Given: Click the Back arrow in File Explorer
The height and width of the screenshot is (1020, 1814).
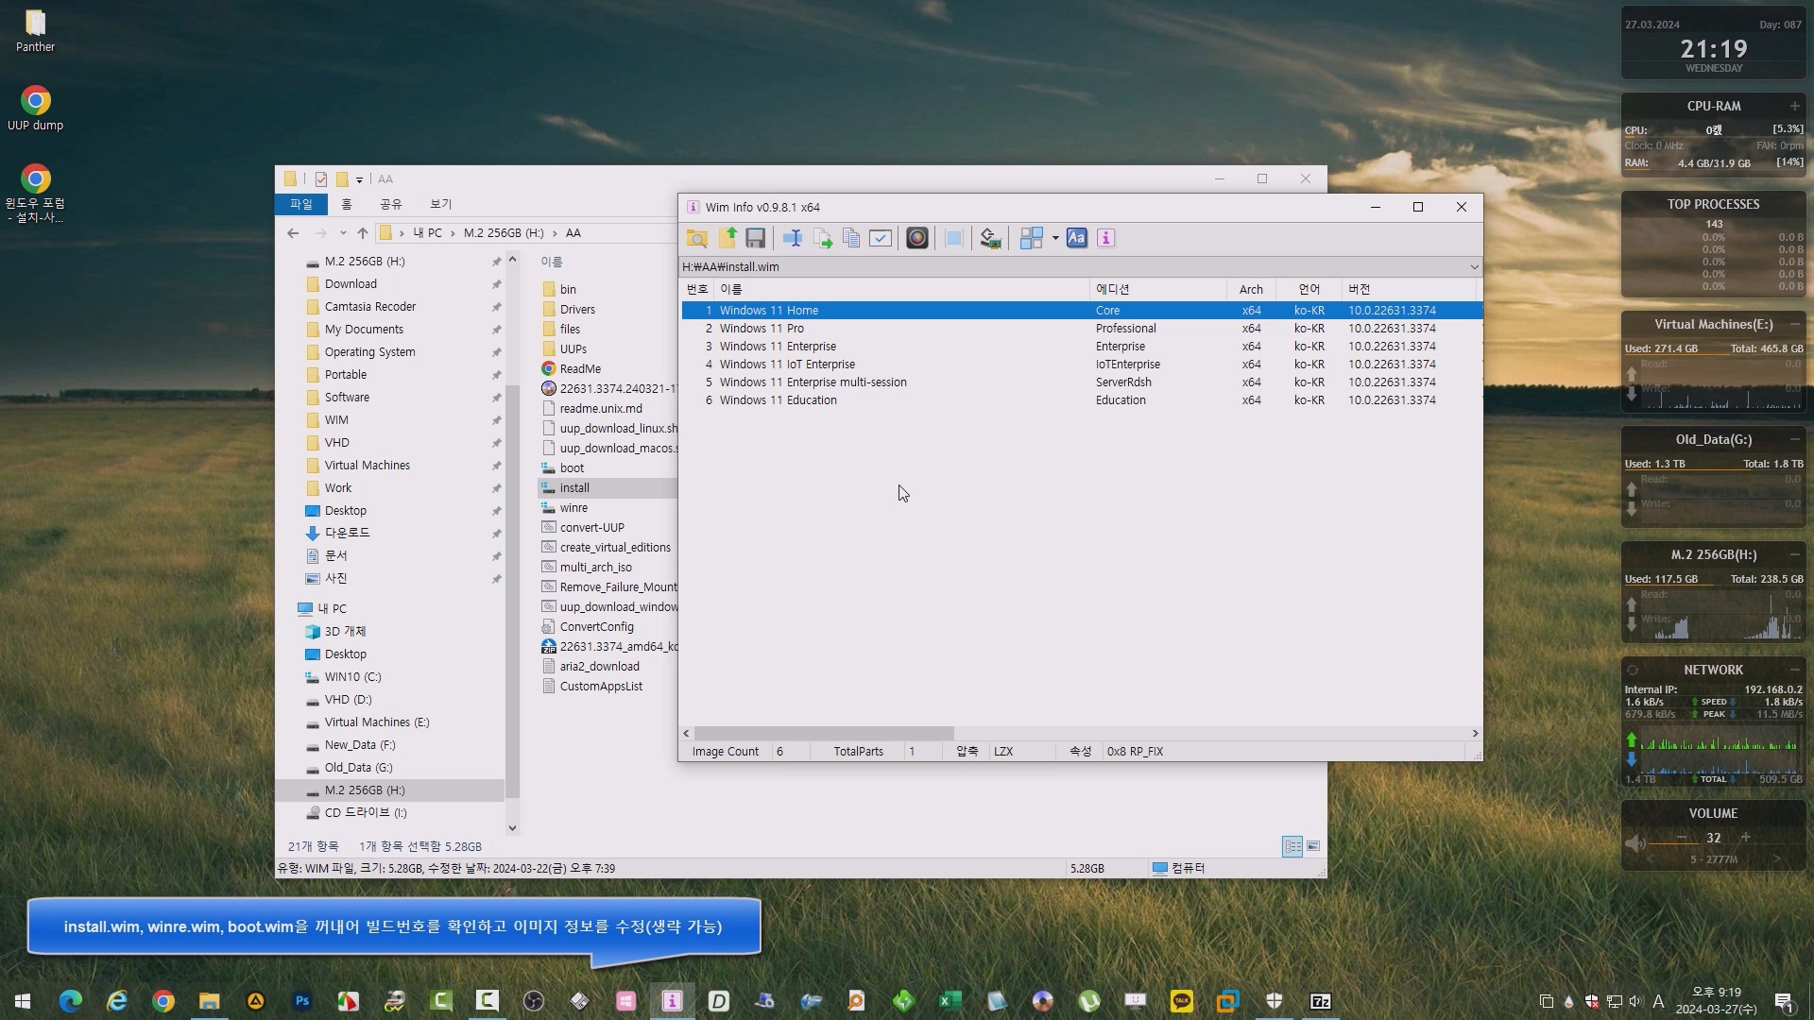Looking at the screenshot, I should 293,233.
